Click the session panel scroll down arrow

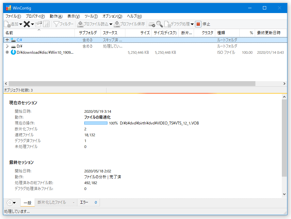click(284, 194)
